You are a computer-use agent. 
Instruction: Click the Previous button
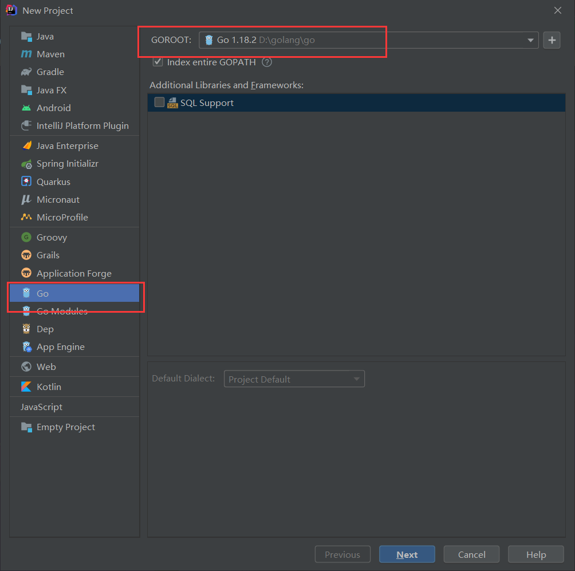[x=342, y=554]
